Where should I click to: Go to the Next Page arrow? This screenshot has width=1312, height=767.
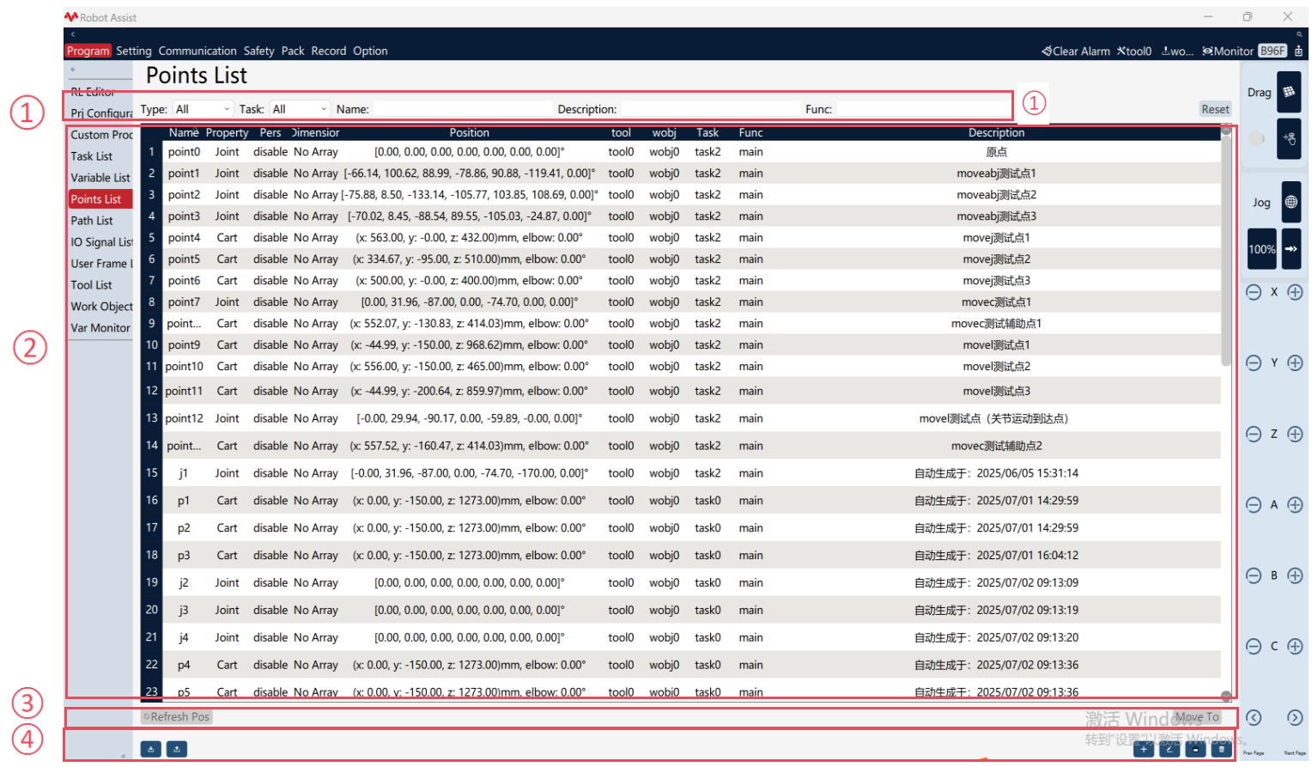1295,718
